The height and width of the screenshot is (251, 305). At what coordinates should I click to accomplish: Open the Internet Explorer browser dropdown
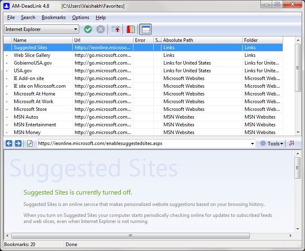click(x=41, y=29)
